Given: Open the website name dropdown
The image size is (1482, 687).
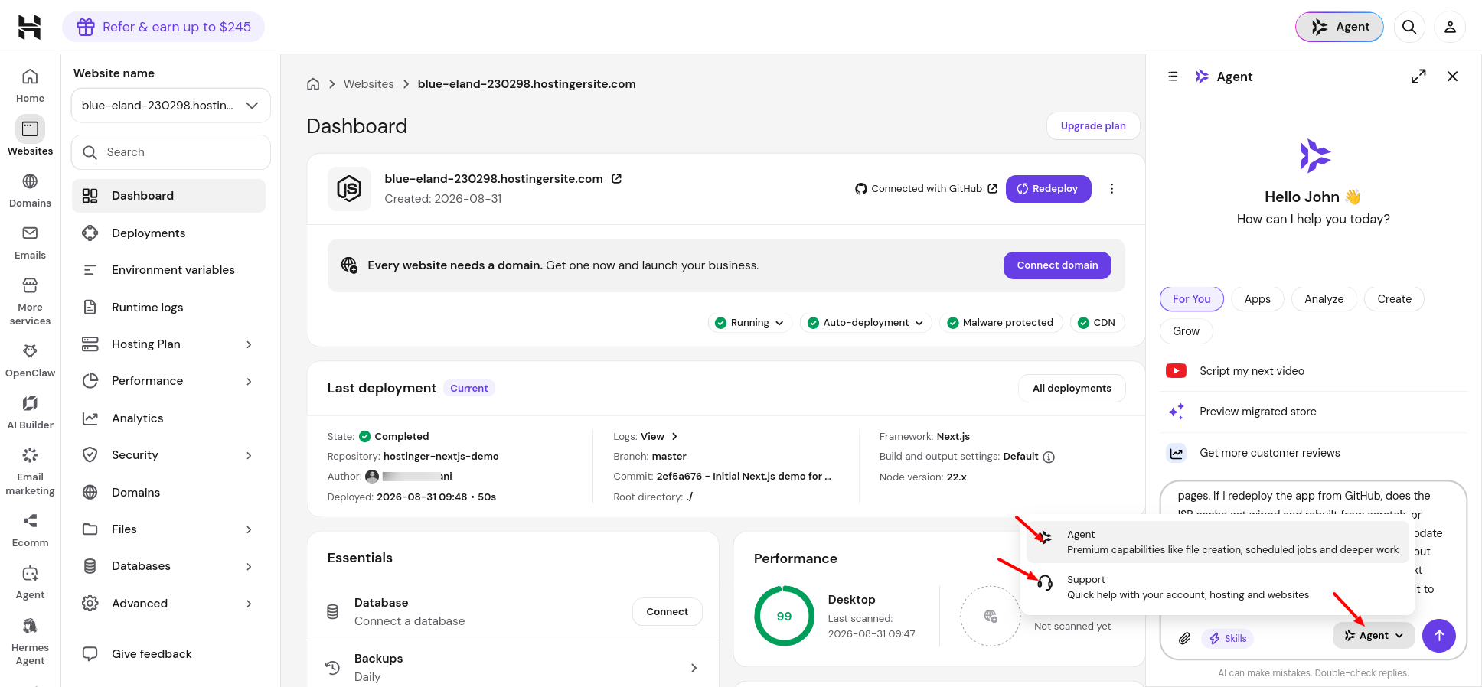Looking at the screenshot, I should click(x=171, y=106).
